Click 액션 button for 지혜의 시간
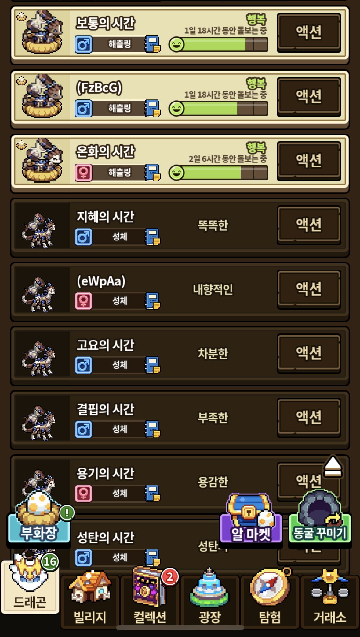360x637 pixels. tap(309, 225)
